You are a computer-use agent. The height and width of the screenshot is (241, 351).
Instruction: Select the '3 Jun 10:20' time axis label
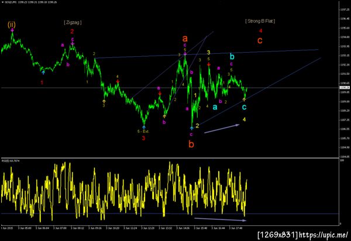click(112, 228)
